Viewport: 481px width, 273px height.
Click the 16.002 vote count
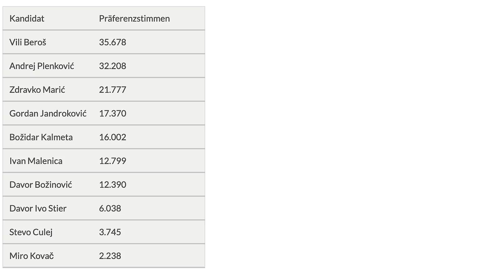[x=113, y=137]
